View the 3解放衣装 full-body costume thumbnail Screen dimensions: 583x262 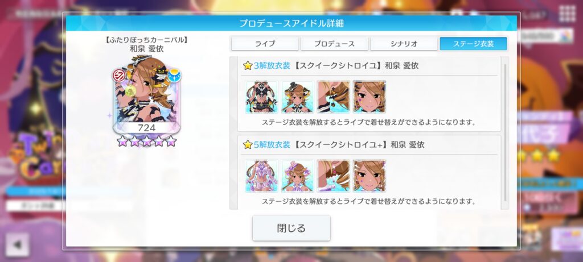(261, 97)
